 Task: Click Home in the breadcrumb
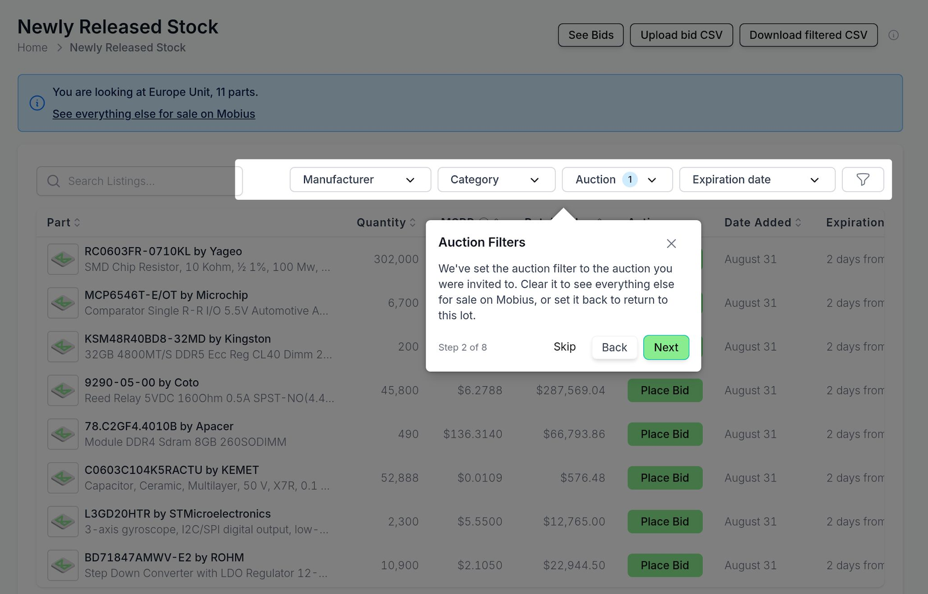[32, 48]
